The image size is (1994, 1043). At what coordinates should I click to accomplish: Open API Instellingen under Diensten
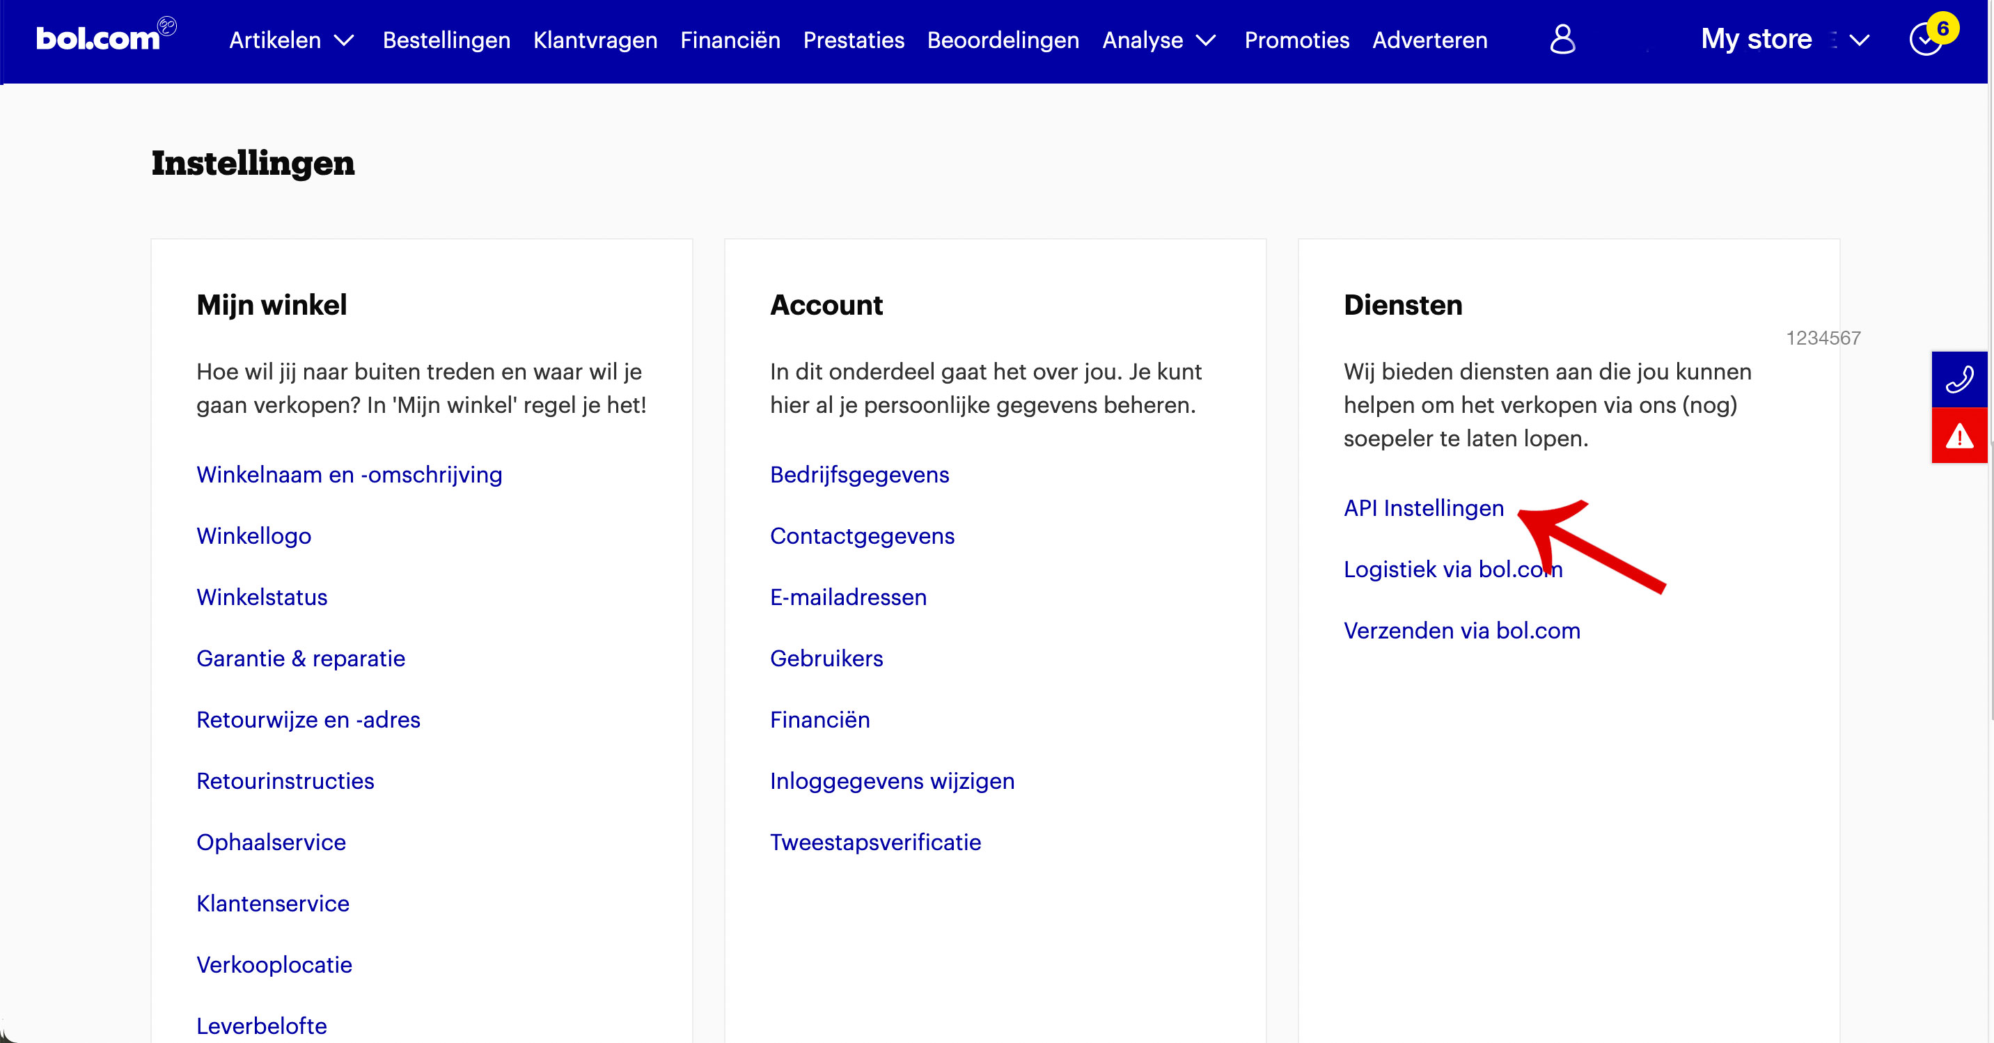[1424, 508]
